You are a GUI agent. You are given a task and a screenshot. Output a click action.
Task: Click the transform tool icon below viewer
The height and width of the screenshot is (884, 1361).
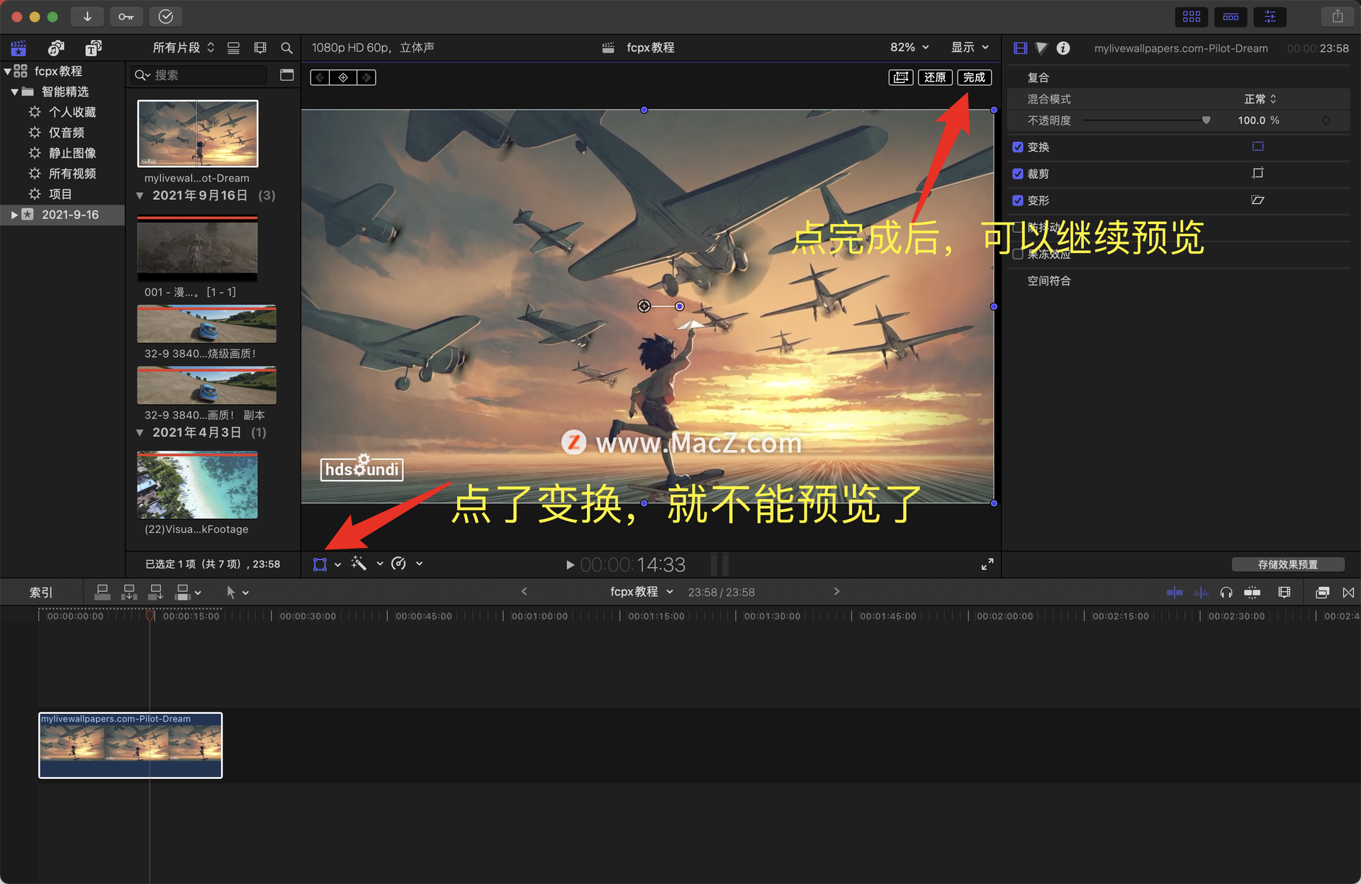[x=320, y=564]
